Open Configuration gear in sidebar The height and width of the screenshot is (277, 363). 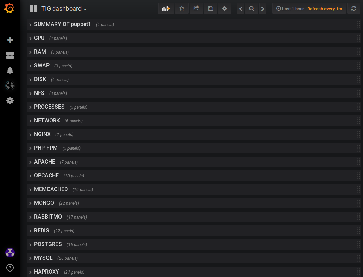10,101
